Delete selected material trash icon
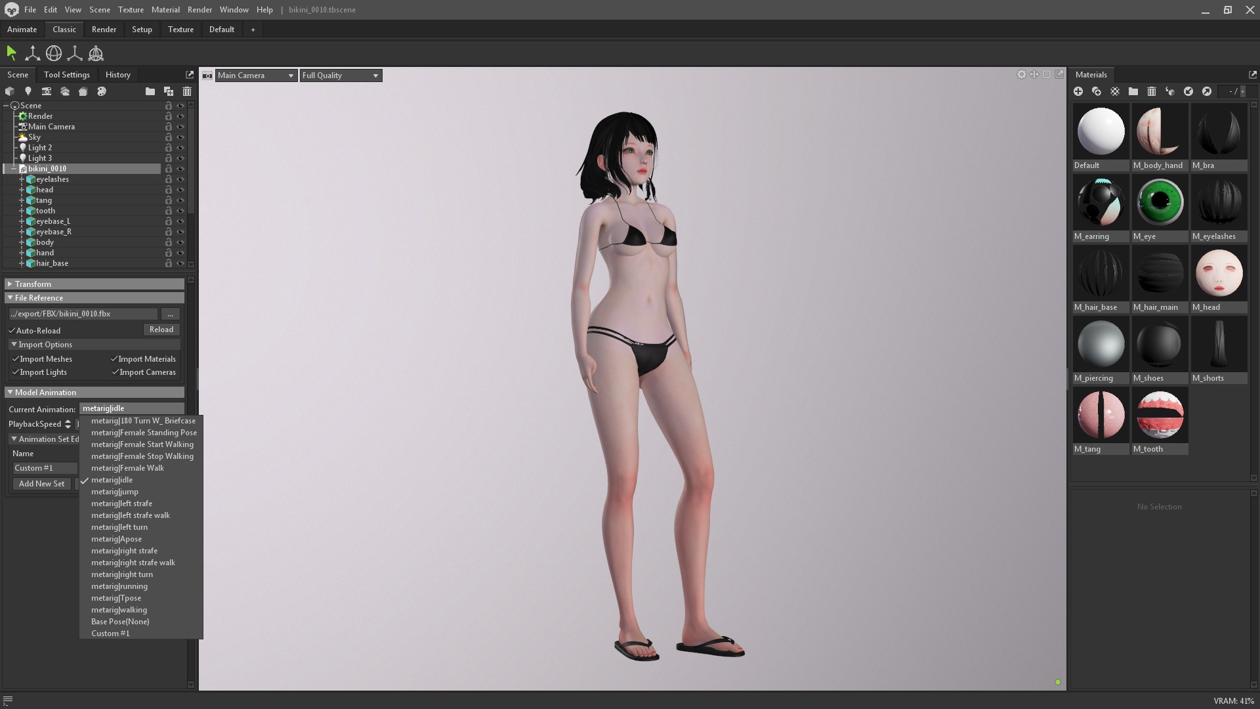Viewport: 1260px width, 709px height. [1152, 91]
